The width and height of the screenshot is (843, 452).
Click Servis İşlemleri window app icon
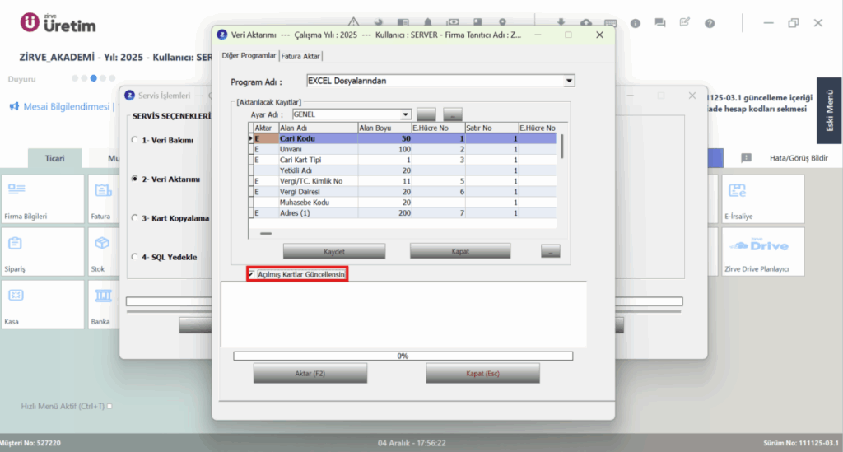(129, 96)
